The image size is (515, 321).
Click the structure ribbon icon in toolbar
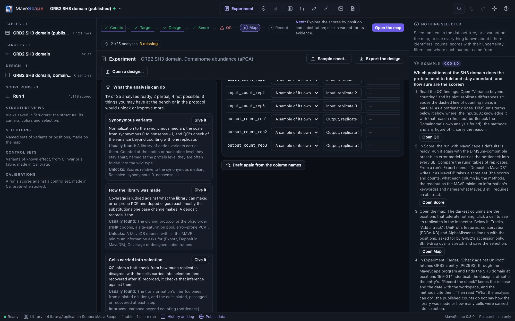(x=314, y=8)
